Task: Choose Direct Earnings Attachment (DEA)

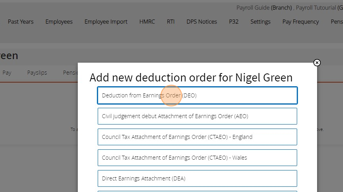Action: (x=197, y=178)
